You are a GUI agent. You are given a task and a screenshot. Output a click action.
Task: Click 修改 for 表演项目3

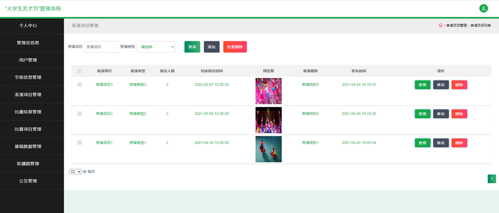(x=441, y=85)
